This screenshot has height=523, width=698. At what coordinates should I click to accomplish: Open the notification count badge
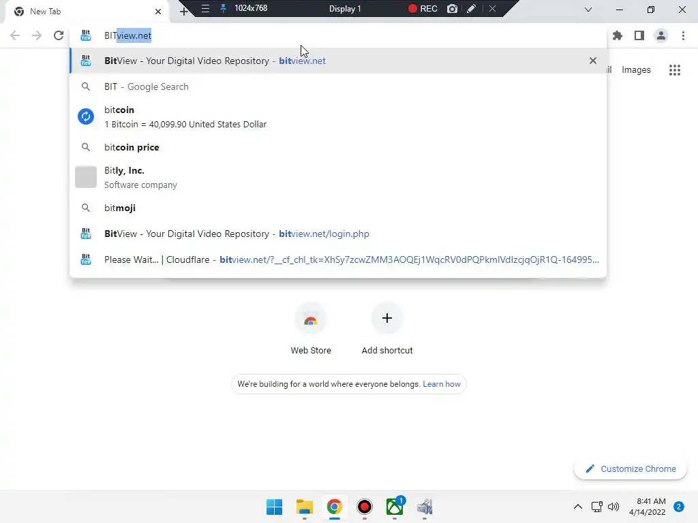click(679, 507)
